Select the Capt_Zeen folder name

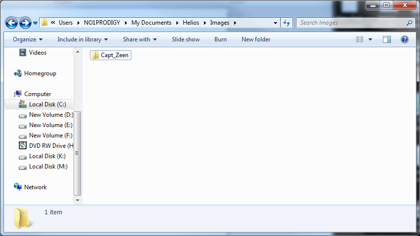click(x=115, y=55)
